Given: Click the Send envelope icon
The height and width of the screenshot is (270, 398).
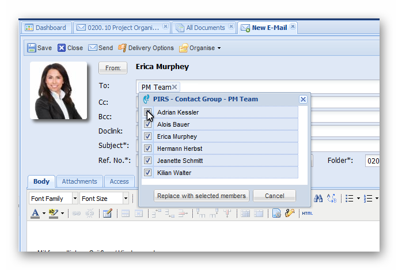Looking at the screenshot, I should pyautogui.click(x=92, y=48).
